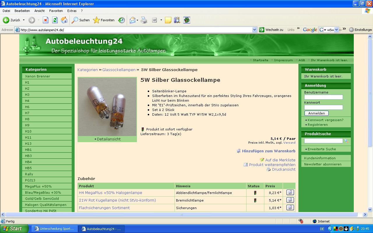Add Flachsicherungen Sortiment to cart icon

point(290,208)
